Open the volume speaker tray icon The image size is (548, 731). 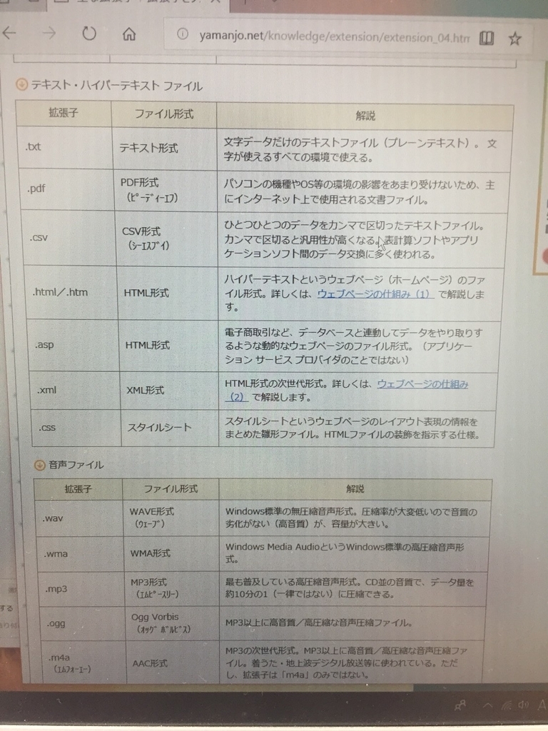click(x=523, y=705)
